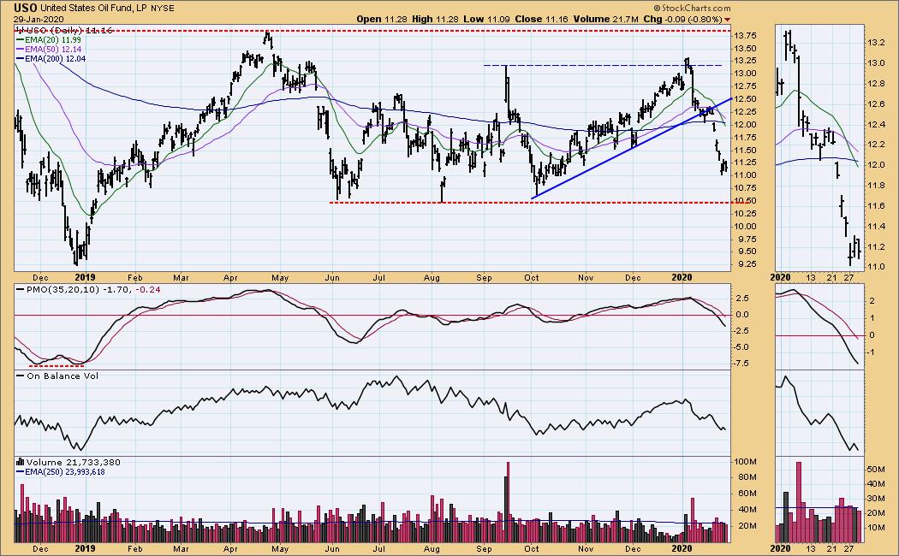Click the 29-Jan-2020 date label
This screenshot has width=899, height=556.
click(39, 19)
